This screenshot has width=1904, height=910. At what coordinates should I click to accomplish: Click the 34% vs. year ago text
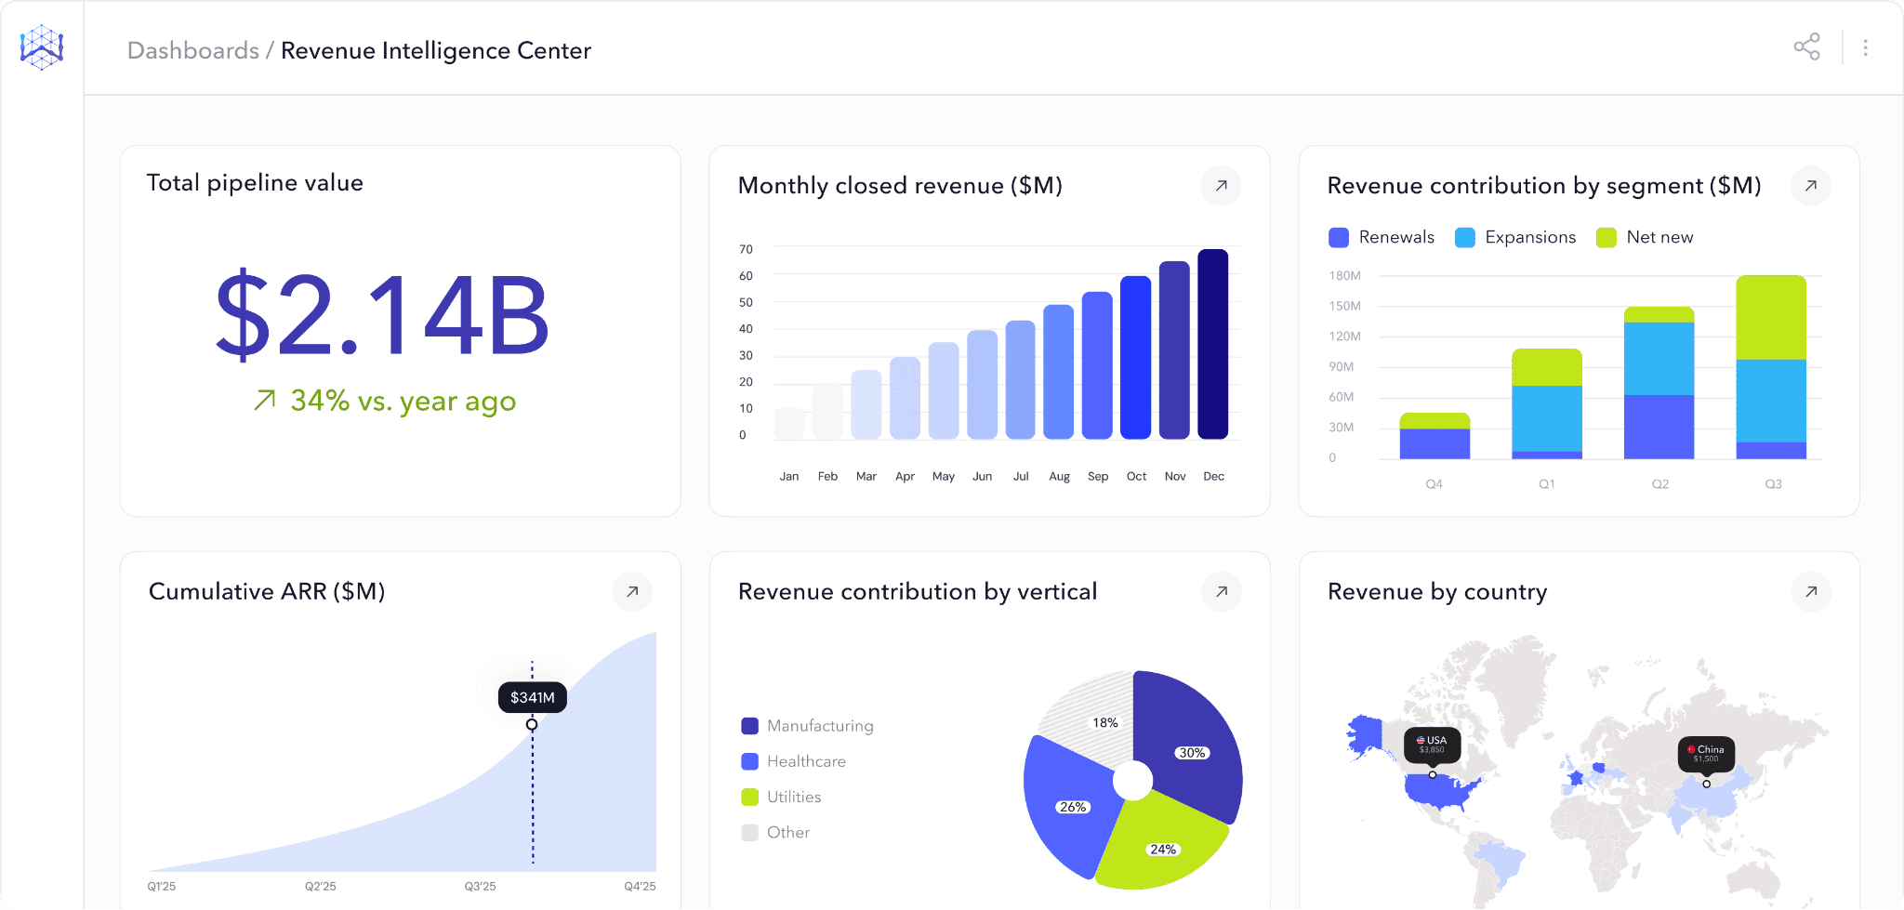[x=403, y=401]
